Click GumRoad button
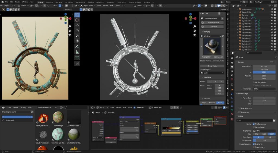 coord(212,27)
